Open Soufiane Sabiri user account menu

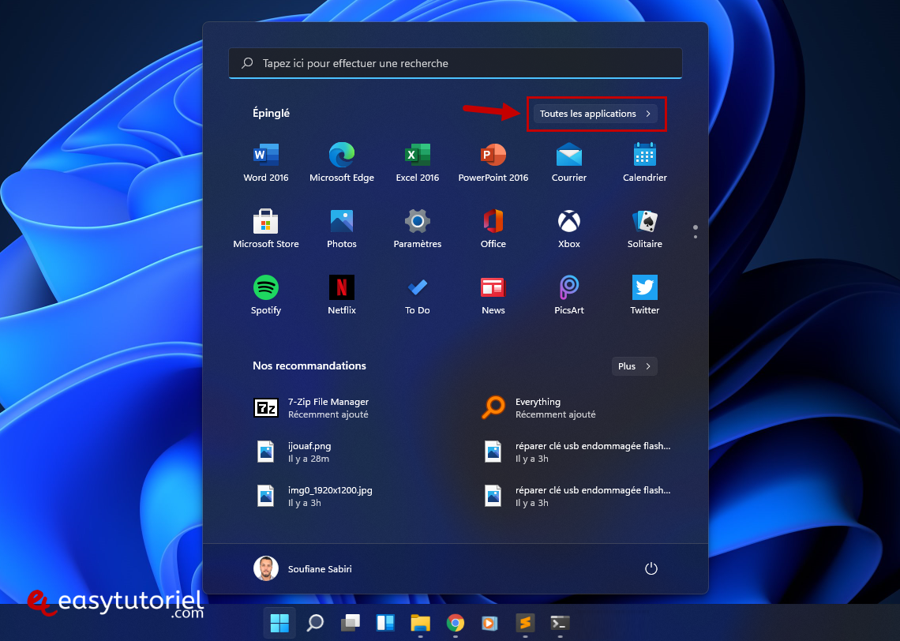303,568
